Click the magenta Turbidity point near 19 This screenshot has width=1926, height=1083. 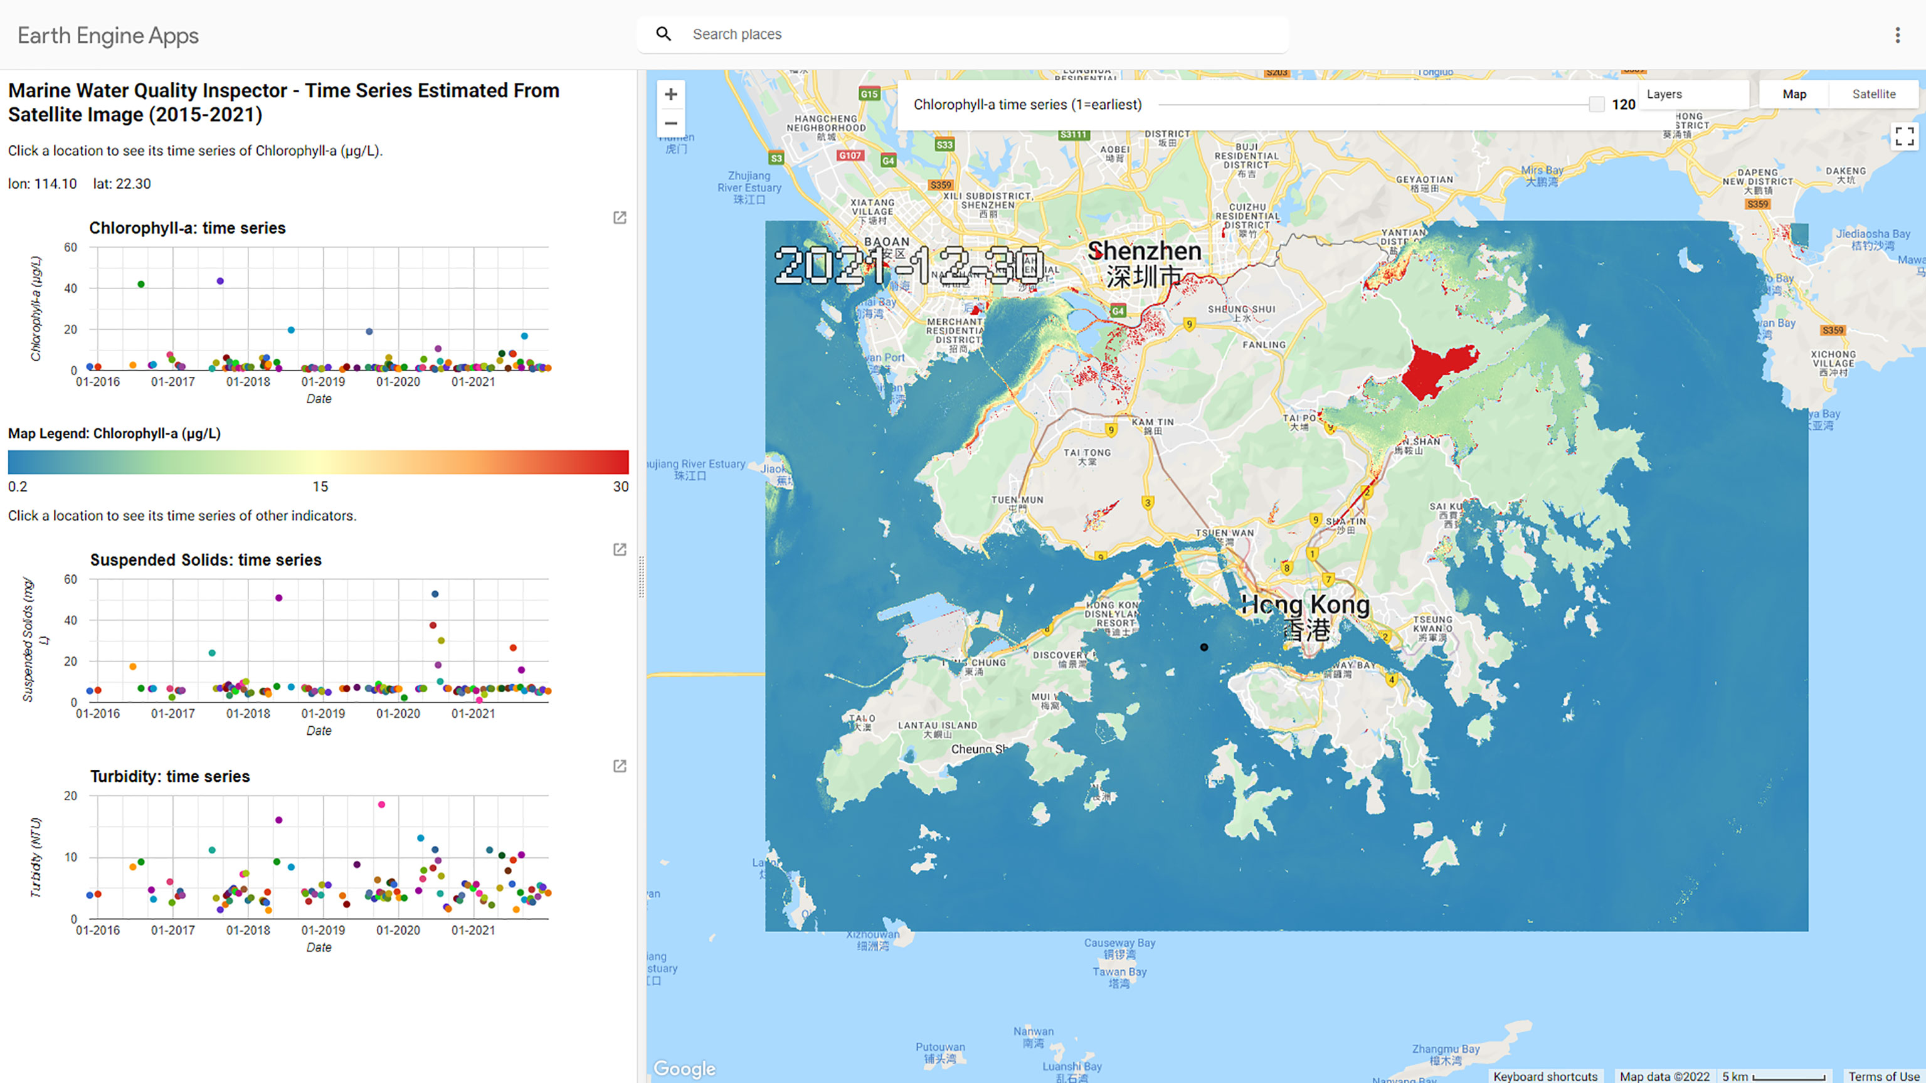[x=381, y=804]
